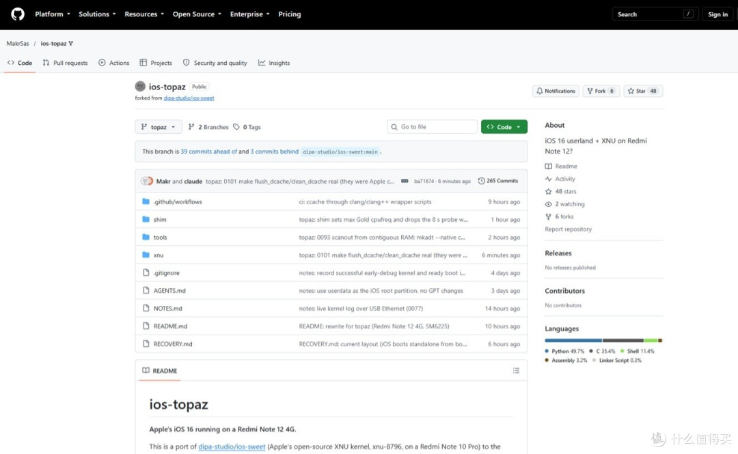738x454 pixels.
Task: Click the star icon next to 48 stars
Action: [x=548, y=191]
